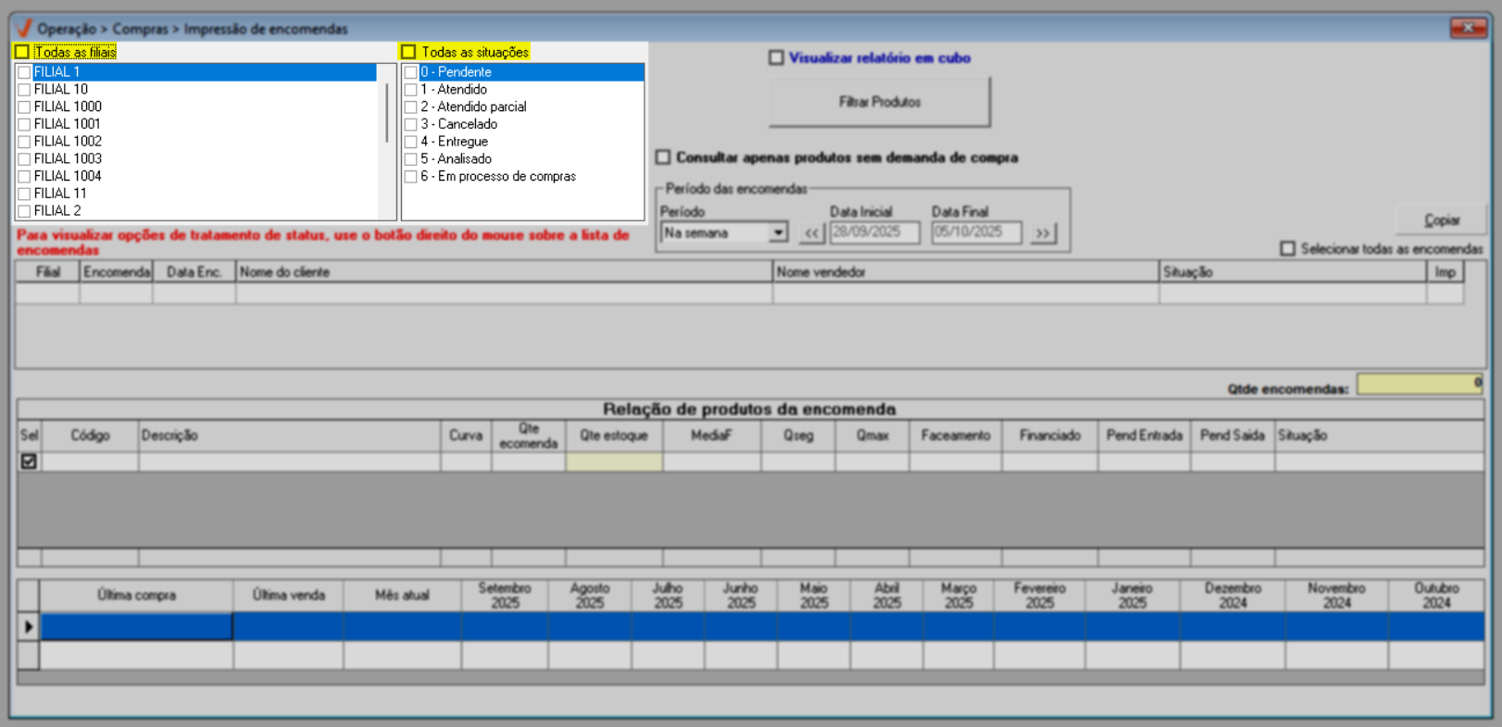Image resolution: width=1502 pixels, height=727 pixels.
Task: Enable 'Consultar apenas produtos sem demanda de compra'
Action: click(x=663, y=157)
